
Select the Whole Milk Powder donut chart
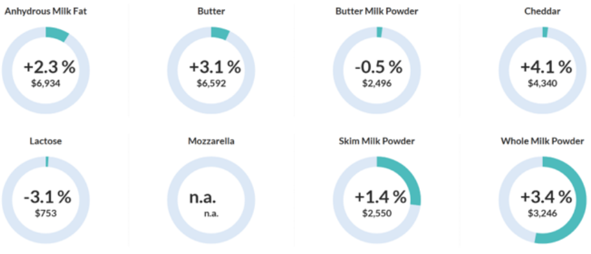(542, 200)
